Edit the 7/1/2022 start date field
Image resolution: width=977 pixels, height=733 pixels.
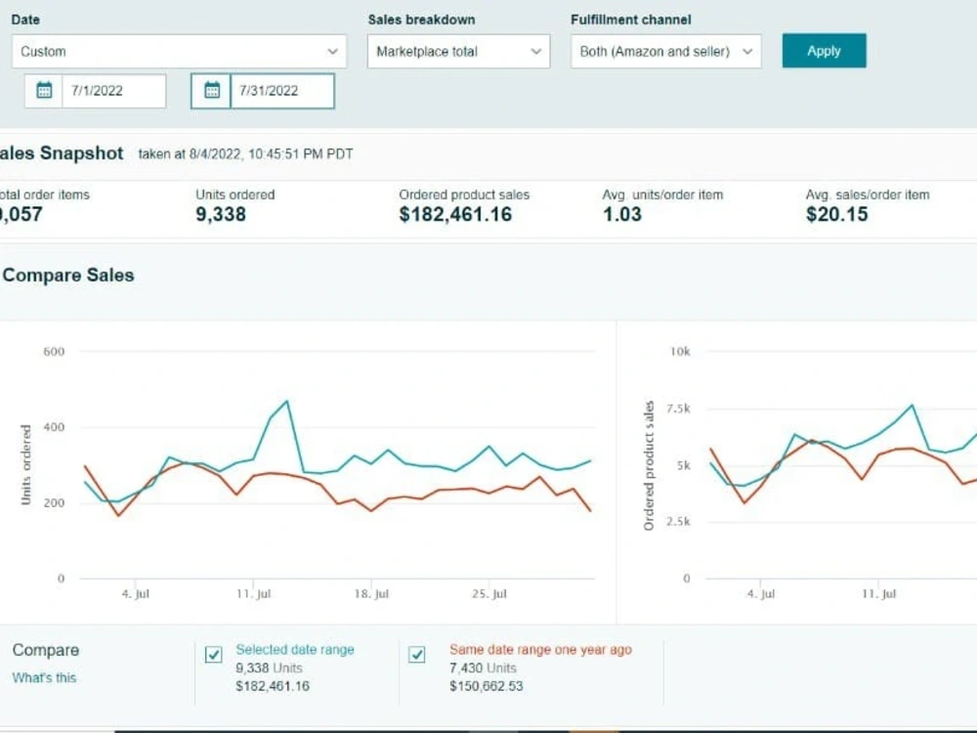click(114, 90)
